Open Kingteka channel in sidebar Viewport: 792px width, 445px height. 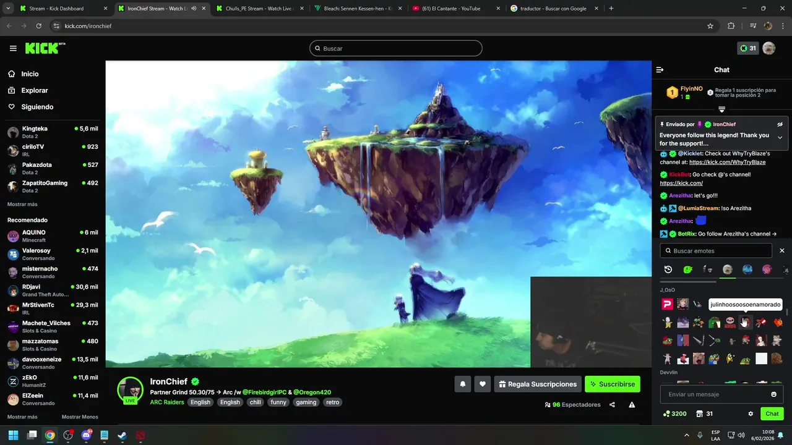click(52, 132)
